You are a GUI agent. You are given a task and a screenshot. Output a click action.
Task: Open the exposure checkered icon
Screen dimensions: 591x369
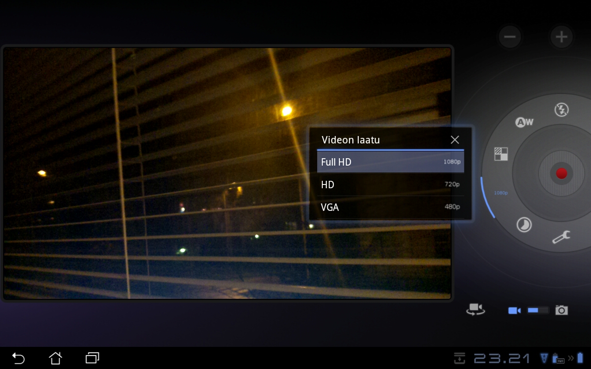501,154
